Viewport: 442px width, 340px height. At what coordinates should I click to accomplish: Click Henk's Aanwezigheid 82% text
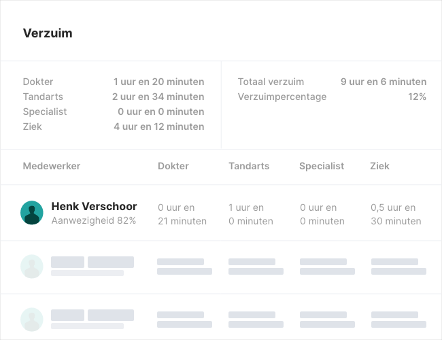coord(93,220)
